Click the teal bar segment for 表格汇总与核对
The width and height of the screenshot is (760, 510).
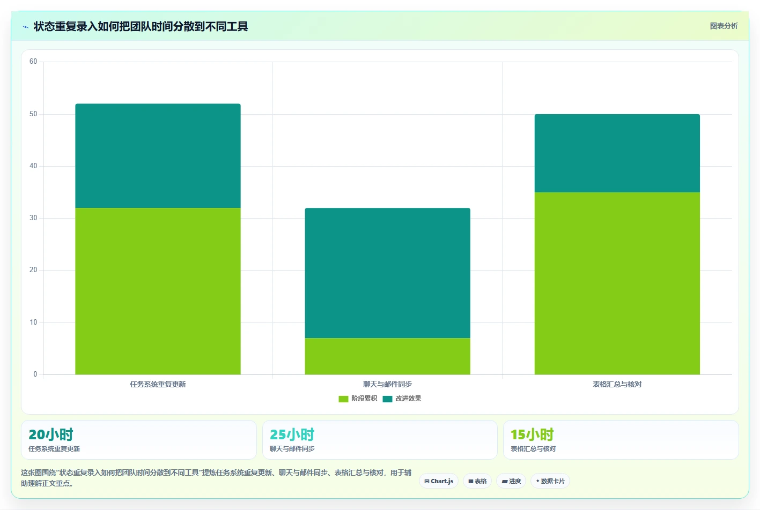(x=617, y=153)
